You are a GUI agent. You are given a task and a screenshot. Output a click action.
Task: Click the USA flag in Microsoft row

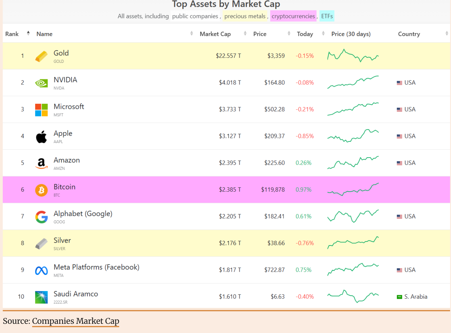[400, 110]
